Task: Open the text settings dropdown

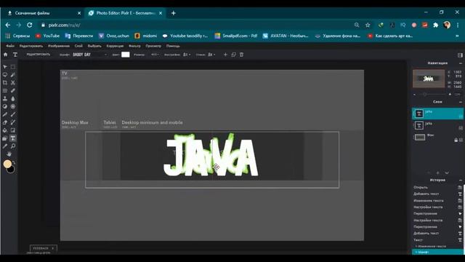Action: tap(187, 55)
